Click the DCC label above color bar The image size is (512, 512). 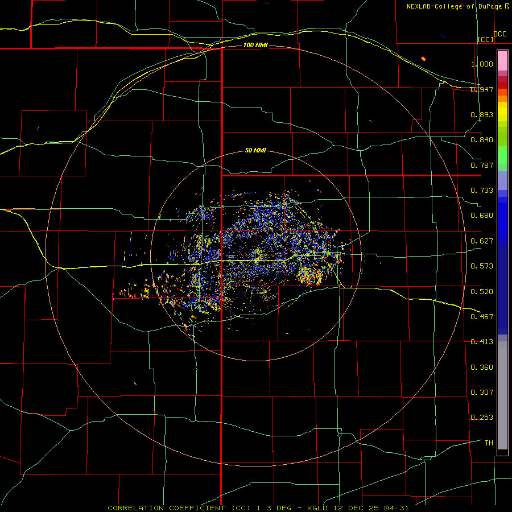(499, 34)
